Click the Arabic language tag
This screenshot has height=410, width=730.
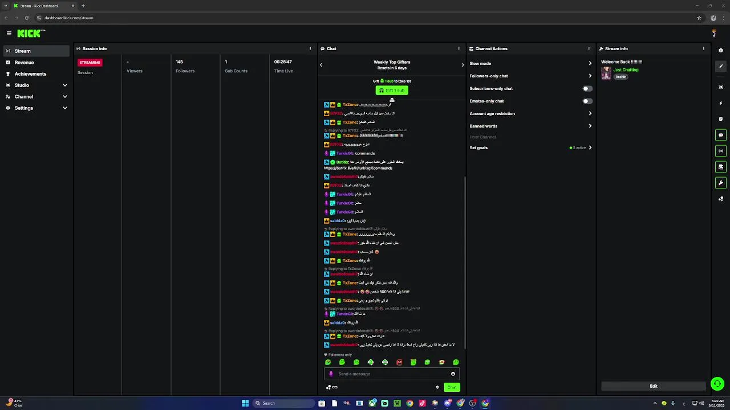[620, 77]
